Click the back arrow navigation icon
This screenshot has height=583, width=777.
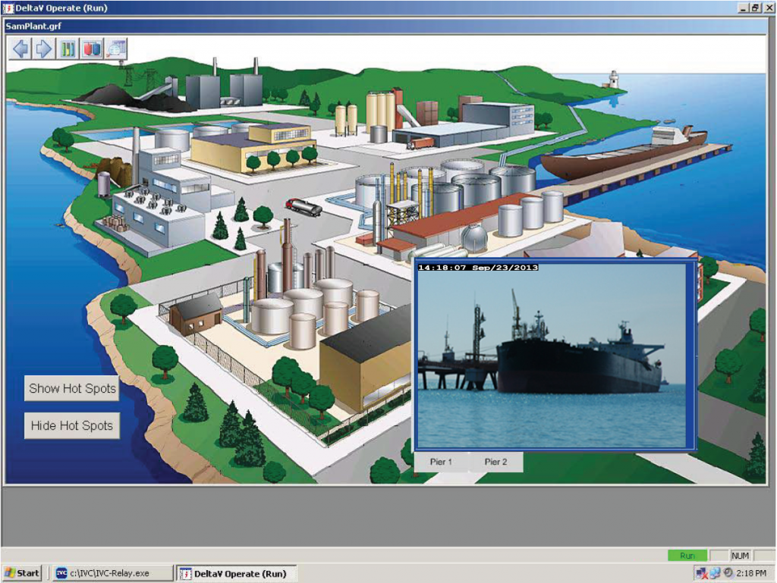pyautogui.click(x=20, y=49)
